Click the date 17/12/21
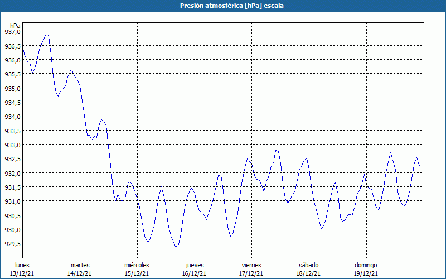 pos(251,273)
